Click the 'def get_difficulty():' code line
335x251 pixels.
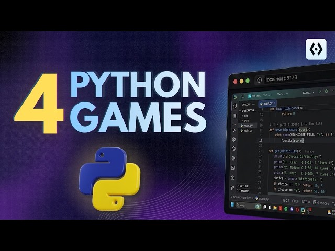(285, 151)
